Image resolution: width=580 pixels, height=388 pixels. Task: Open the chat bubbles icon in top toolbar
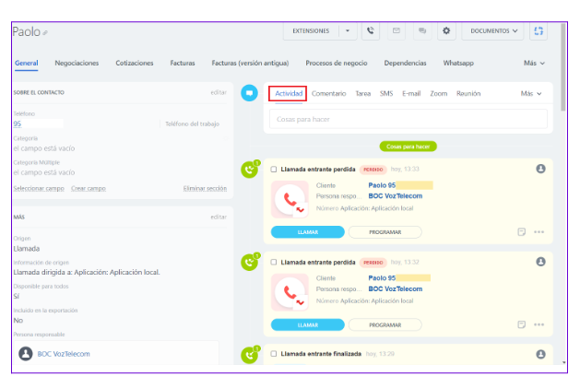point(422,30)
